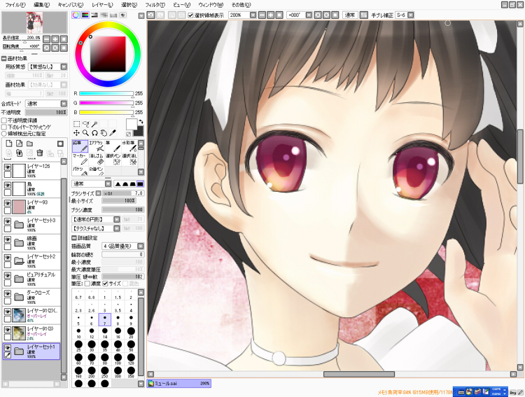Show the RGB slider panel
The height and width of the screenshot is (397, 525).
coord(85,15)
